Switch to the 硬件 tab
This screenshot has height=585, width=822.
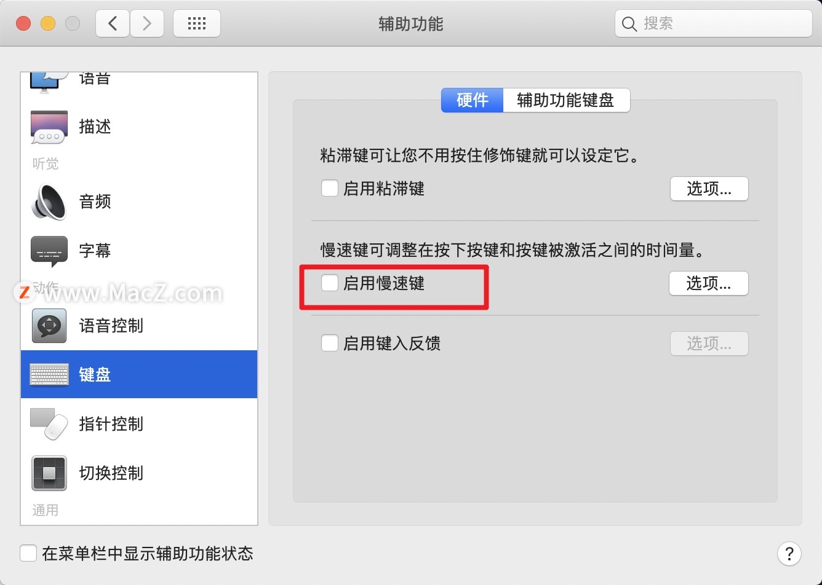[473, 100]
